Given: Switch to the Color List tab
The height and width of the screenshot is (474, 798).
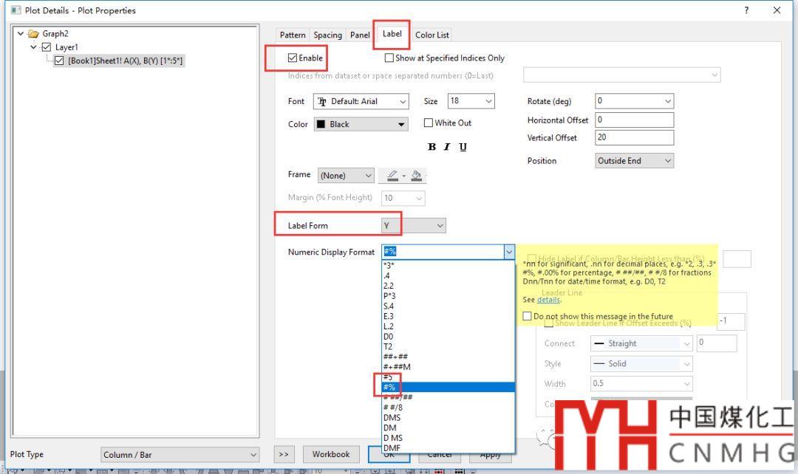Looking at the screenshot, I should [x=432, y=35].
